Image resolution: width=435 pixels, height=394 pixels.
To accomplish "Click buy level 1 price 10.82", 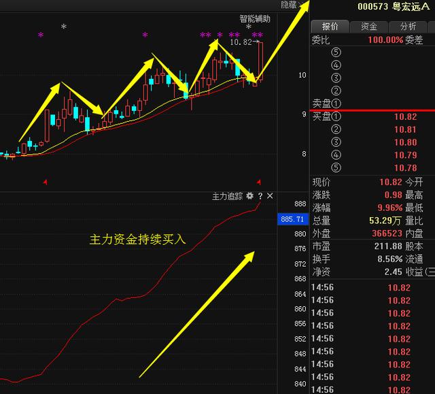I will pyautogui.click(x=405, y=116).
